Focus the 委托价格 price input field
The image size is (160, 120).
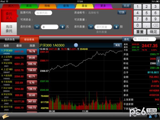point(50,27)
